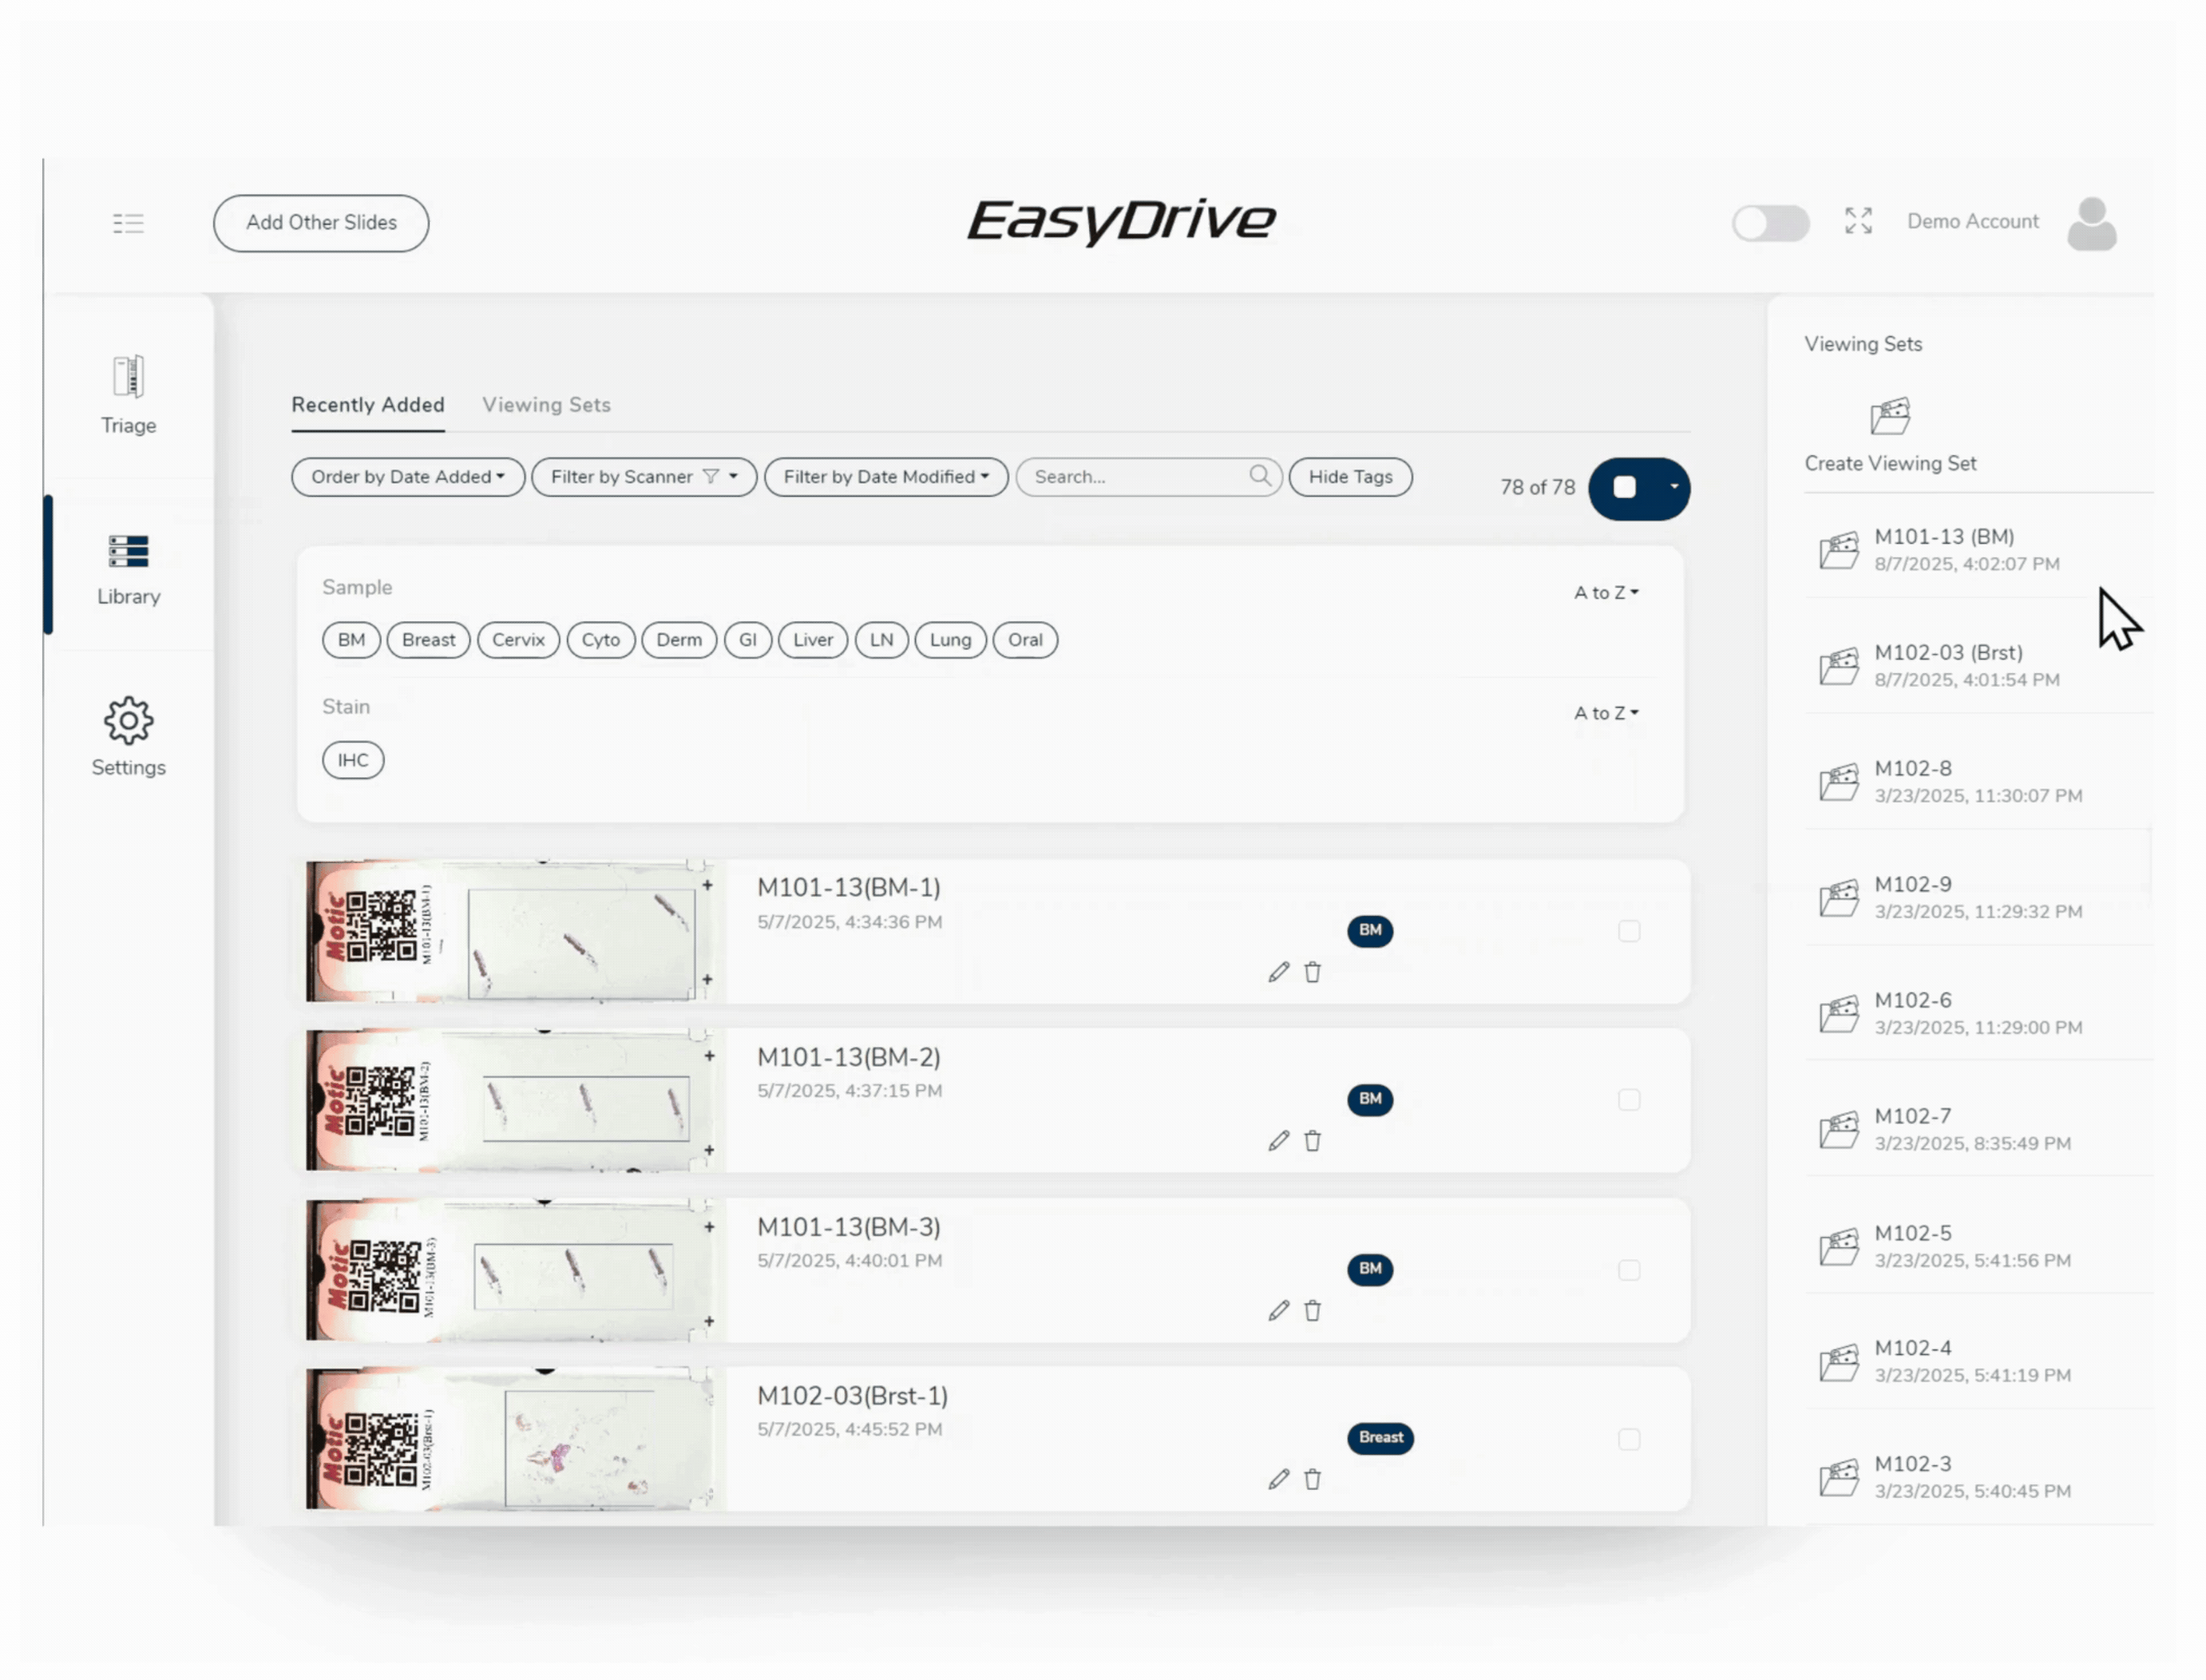This screenshot has width=2206, height=1680.
Task: Edit slide M101-13(BM-2) pencil icon
Action: 1278,1141
